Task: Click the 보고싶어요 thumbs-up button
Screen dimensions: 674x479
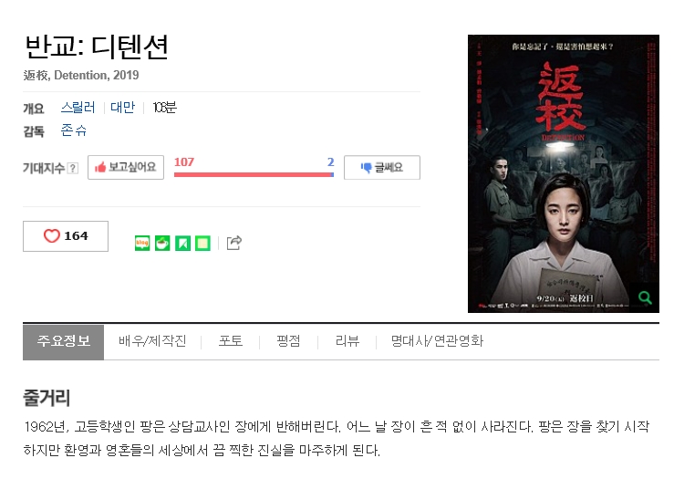Action: pos(126,167)
